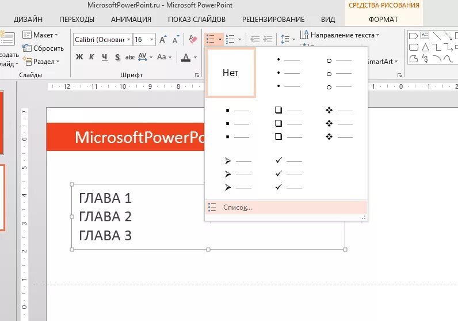Click the bullet list button
This screenshot has width=458, height=321.
tap(211, 39)
